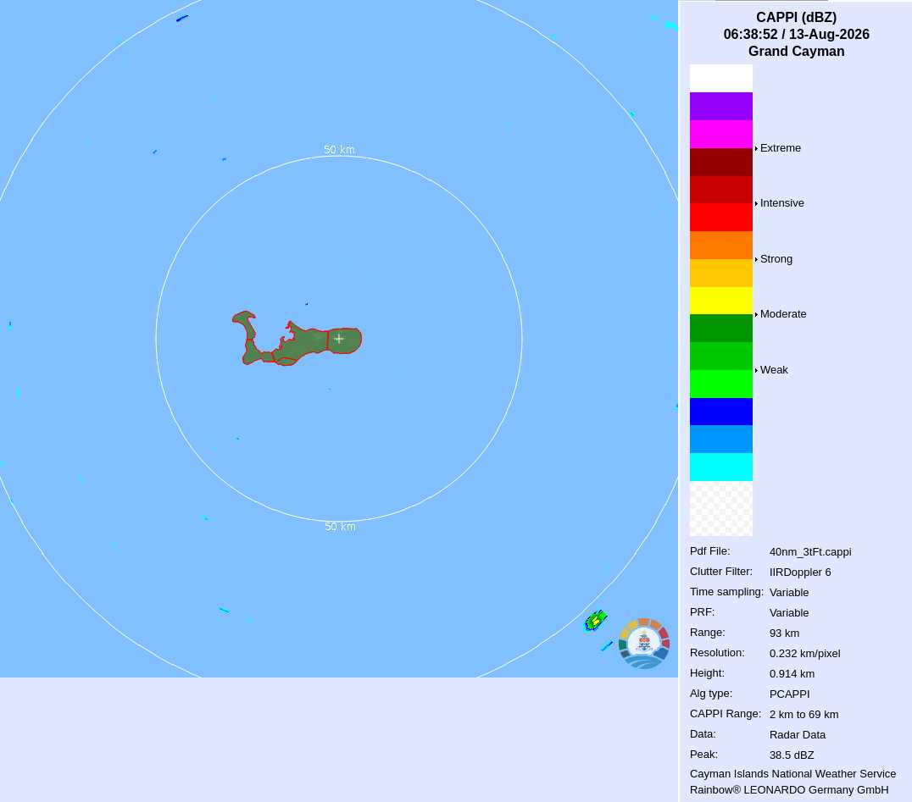Click the Extreme legend arrow marker
Viewport: 912px width, 802px height.
(756, 148)
